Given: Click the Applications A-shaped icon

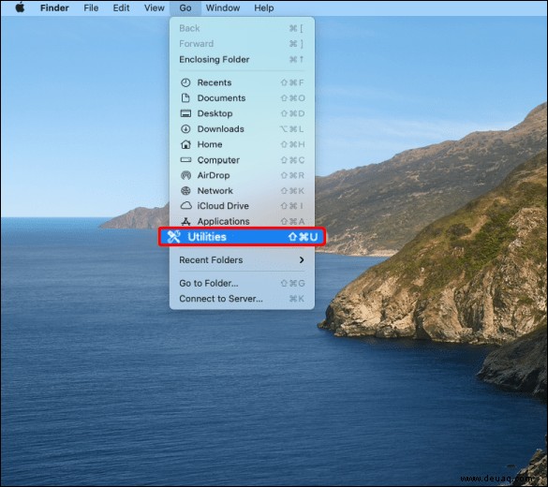Looking at the screenshot, I should coord(185,221).
